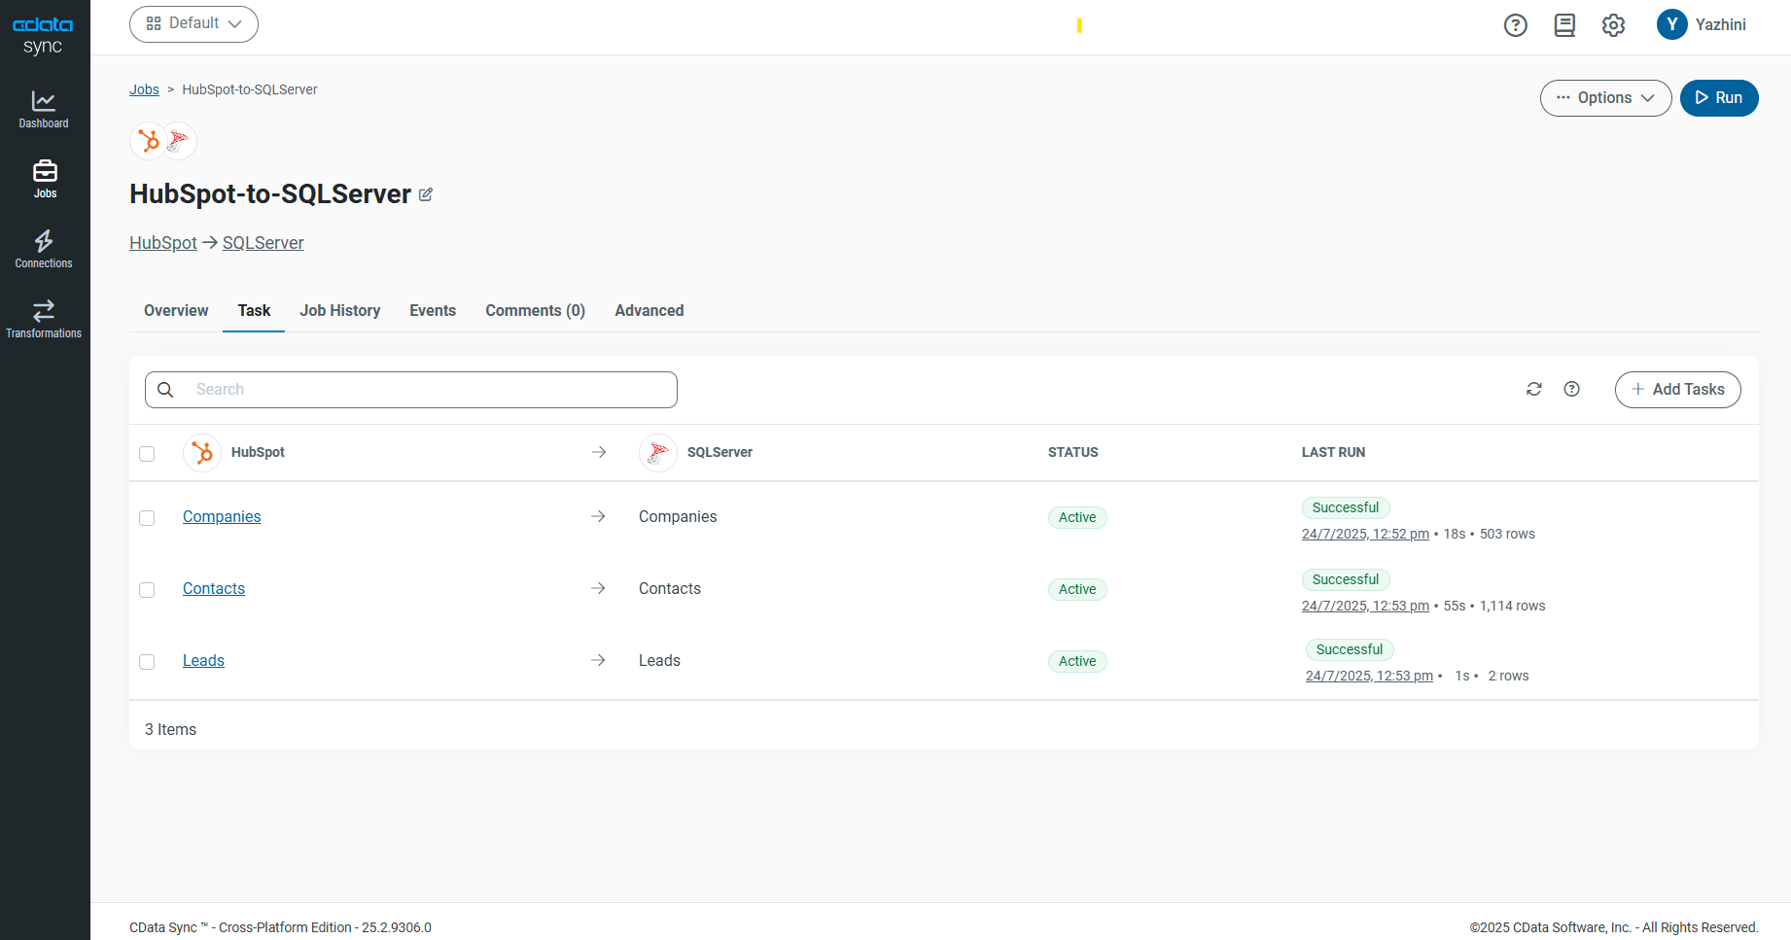This screenshot has height=940, width=1791.
Task: Open the Options dropdown menu
Action: [x=1605, y=98]
